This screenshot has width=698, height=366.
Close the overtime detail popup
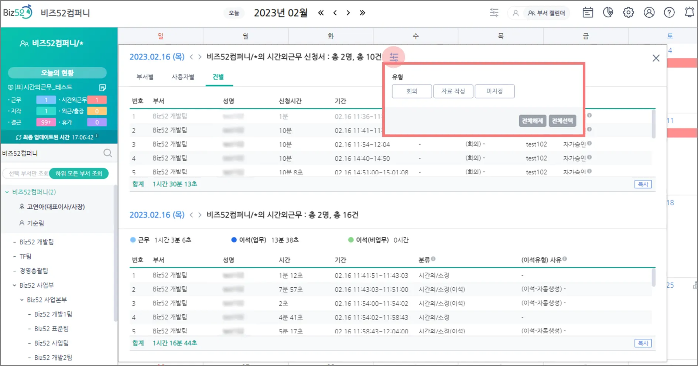(x=656, y=58)
